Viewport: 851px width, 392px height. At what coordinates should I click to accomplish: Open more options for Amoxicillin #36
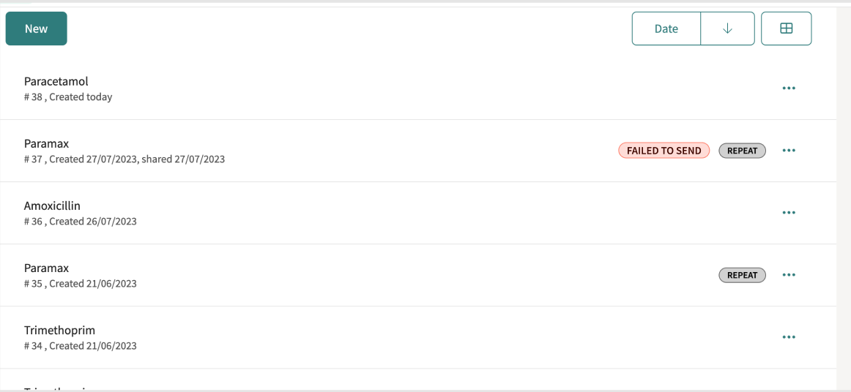(789, 213)
